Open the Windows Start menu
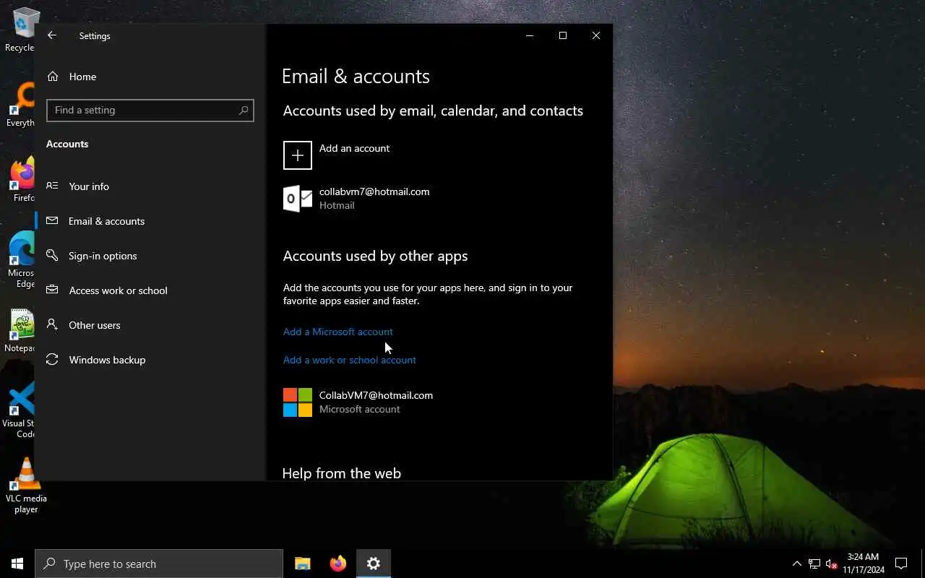Viewport: 925px width, 578px height. pos(17,564)
